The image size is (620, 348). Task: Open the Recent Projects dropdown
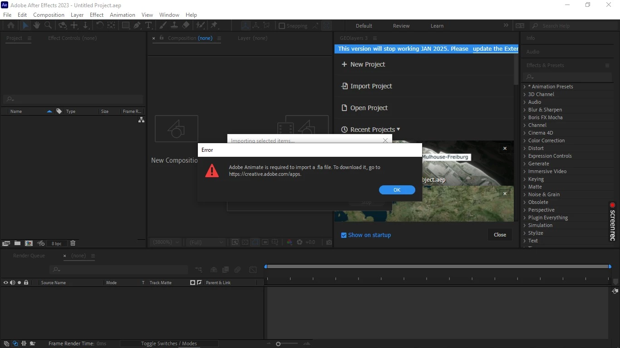pyautogui.click(x=371, y=130)
